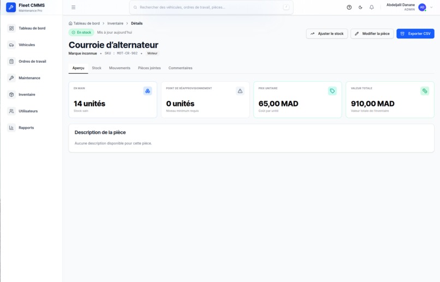Click the search magnifier icon

[135, 7]
